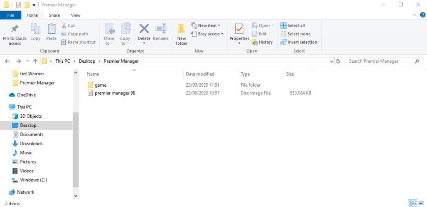Expand the Delete dropdown arrow
The width and height of the screenshot is (427, 207).
click(144, 43)
